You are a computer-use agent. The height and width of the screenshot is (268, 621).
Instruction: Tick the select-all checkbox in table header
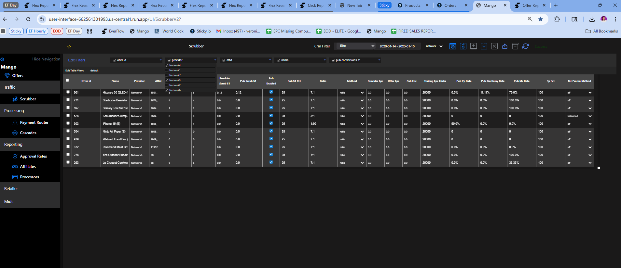(x=67, y=80)
